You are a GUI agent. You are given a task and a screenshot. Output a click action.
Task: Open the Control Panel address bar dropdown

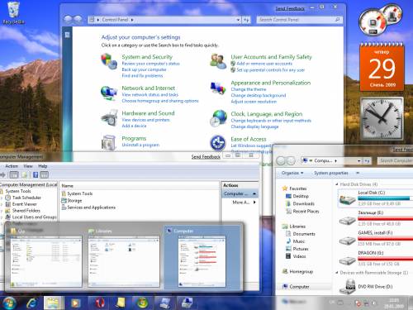pyautogui.click(x=238, y=20)
